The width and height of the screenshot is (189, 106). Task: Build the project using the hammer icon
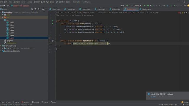[127, 6]
